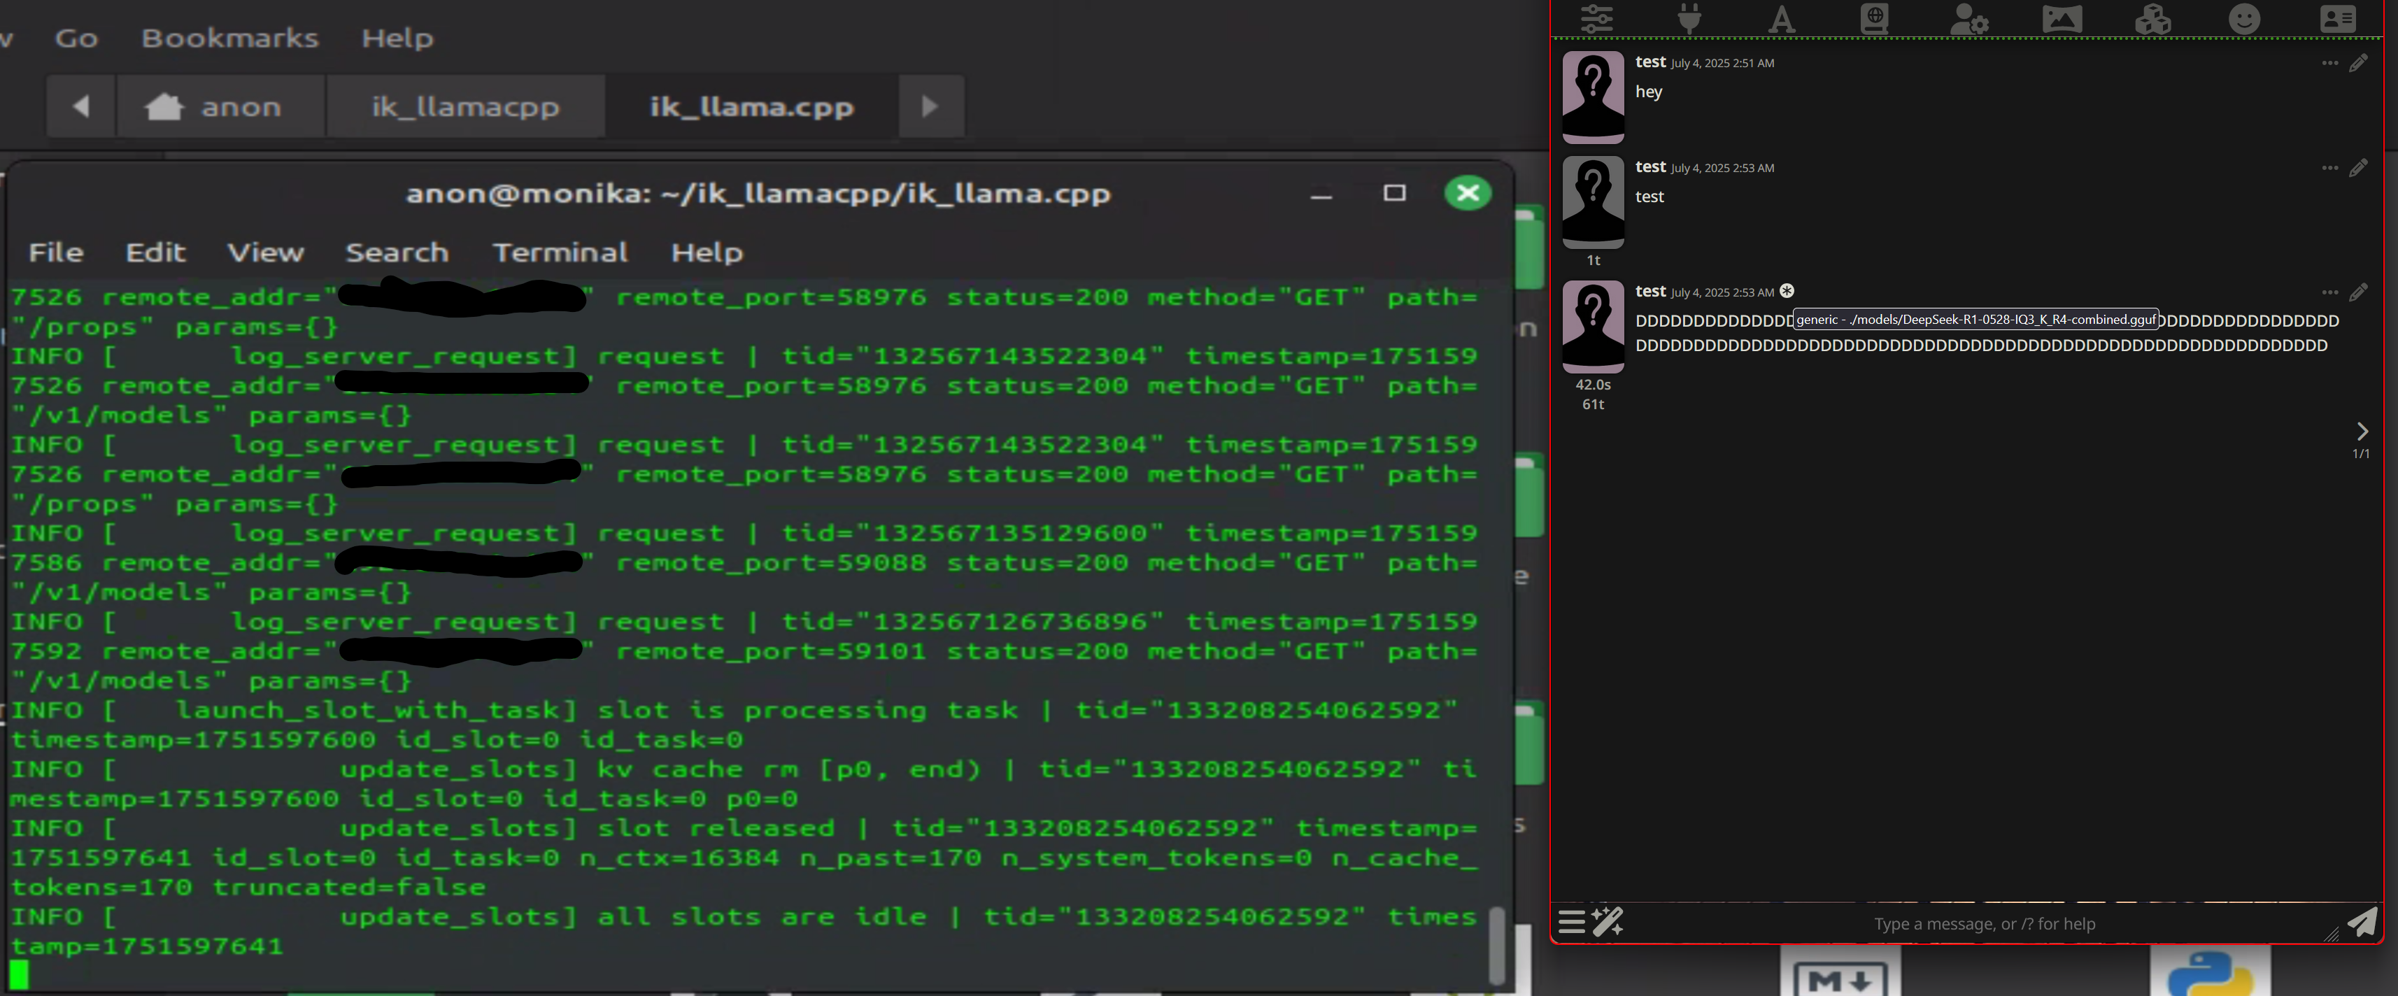
Task: Click 'all slots are idle' terminal text
Action: (x=762, y=917)
